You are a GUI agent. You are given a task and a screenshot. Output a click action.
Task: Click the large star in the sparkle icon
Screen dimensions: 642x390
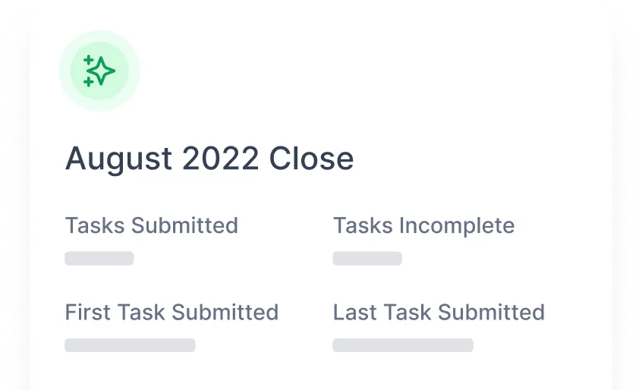point(102,71)
